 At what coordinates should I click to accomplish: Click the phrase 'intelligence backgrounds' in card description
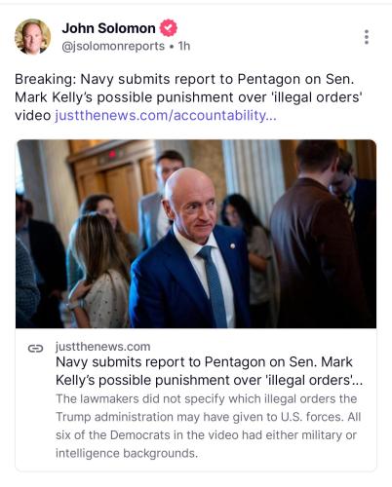tap(127, 453)
